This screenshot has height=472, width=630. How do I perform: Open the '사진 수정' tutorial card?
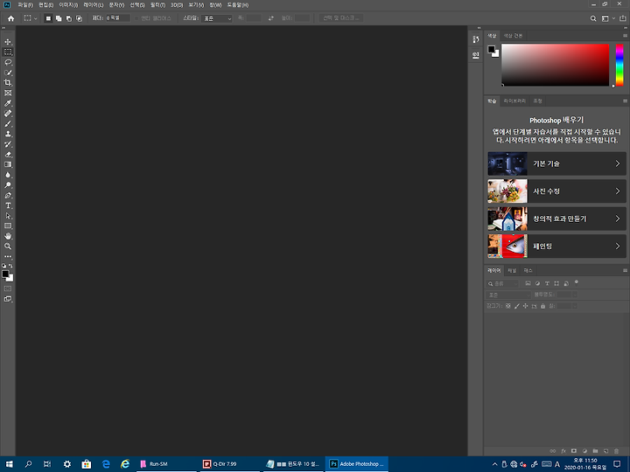[556, 191]
